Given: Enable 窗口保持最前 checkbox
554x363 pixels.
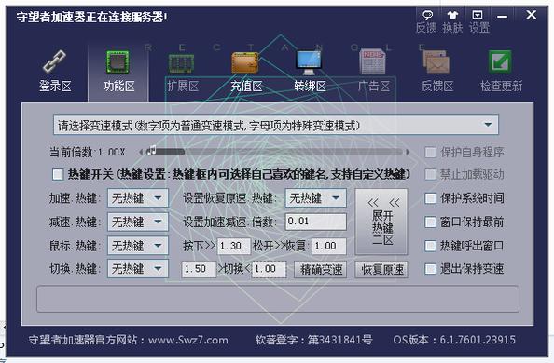Looking at the screenshot, I should [x=430, y=222].
